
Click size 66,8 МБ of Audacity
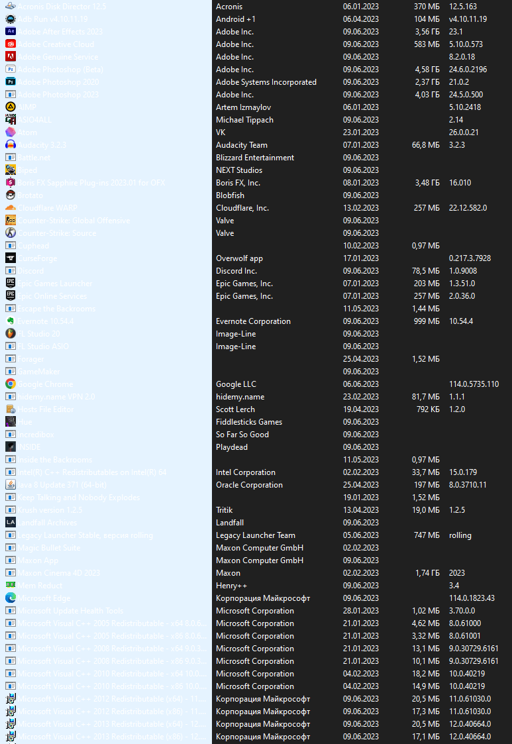426,144
